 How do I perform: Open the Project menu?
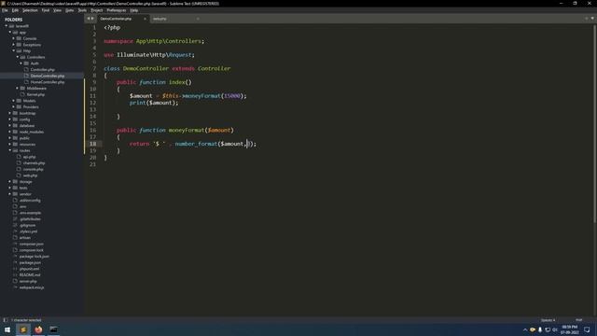coord(97,10)
